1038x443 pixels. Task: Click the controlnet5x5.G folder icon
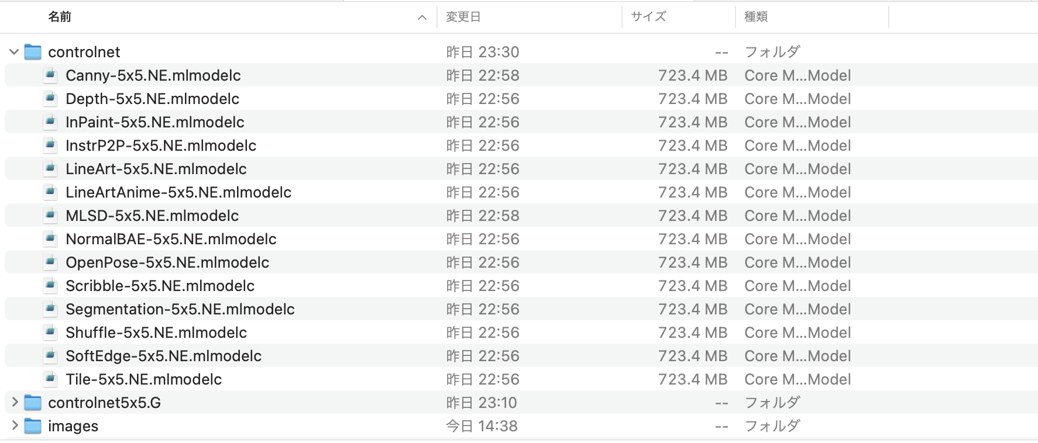33,402
